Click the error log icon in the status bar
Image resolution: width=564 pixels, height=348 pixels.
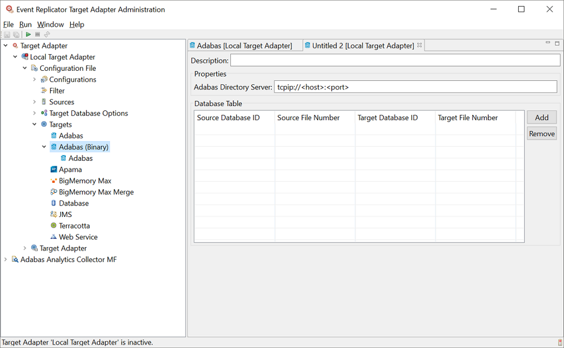(x=559, y=341)
